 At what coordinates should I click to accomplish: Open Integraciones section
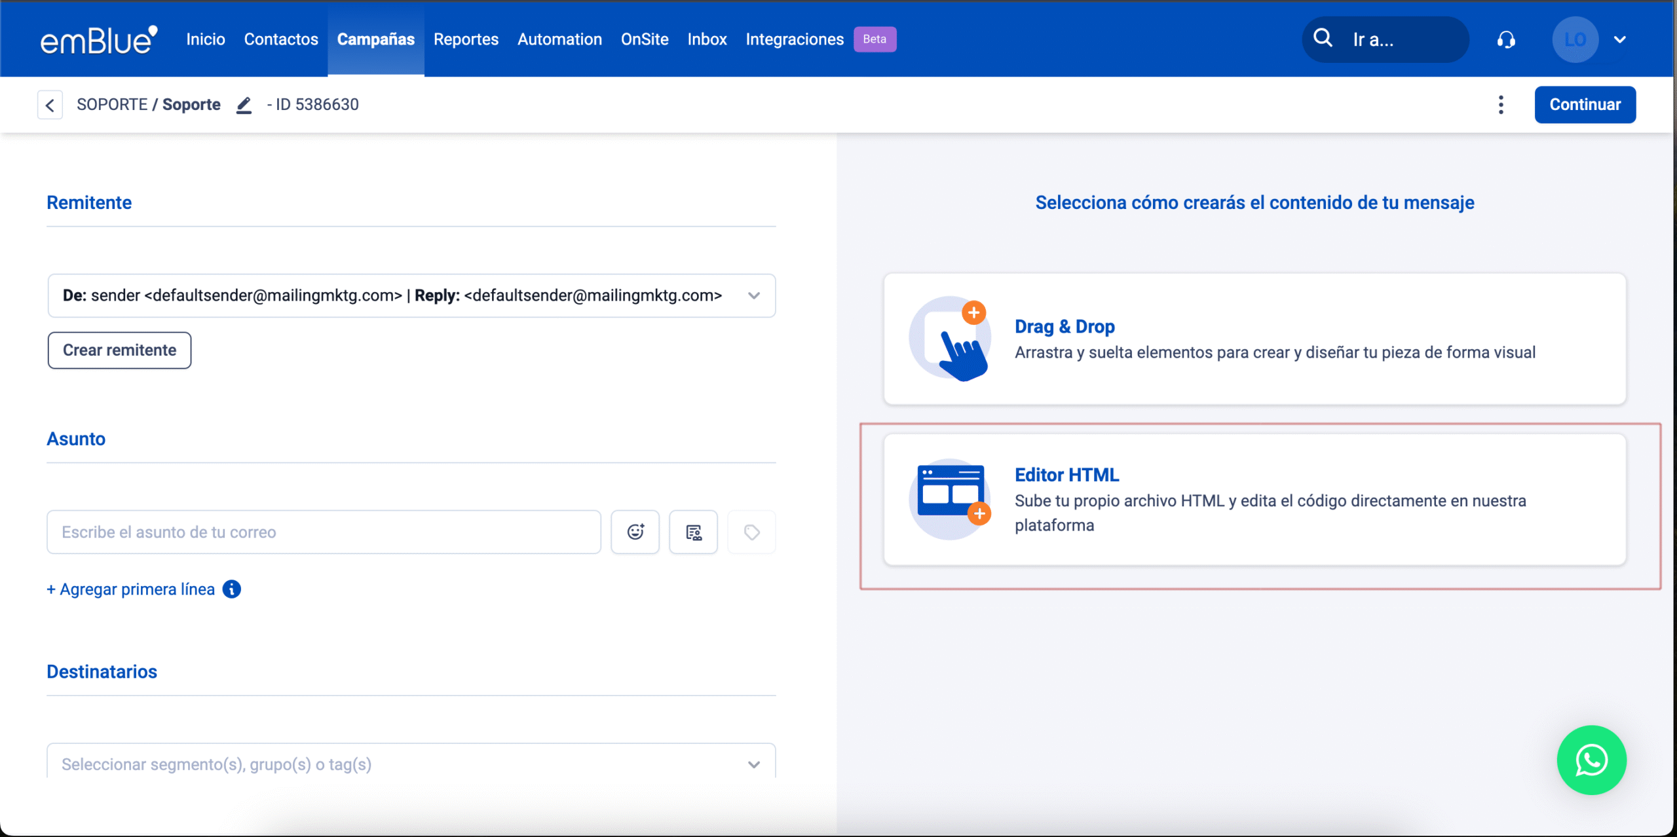tap(795, 39)
